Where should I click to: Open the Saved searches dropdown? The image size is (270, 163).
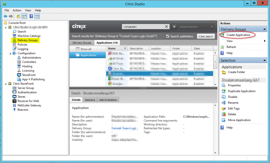[x=197, y=27]
